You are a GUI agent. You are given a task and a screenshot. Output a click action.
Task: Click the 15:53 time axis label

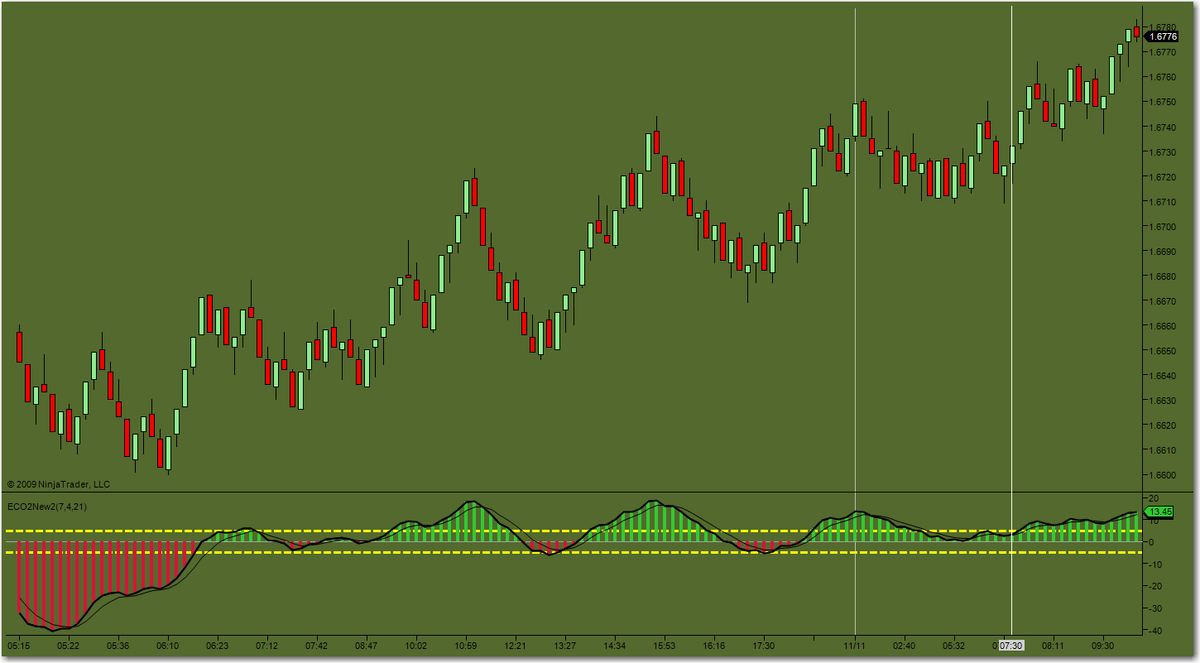click(x=664, y=645)
